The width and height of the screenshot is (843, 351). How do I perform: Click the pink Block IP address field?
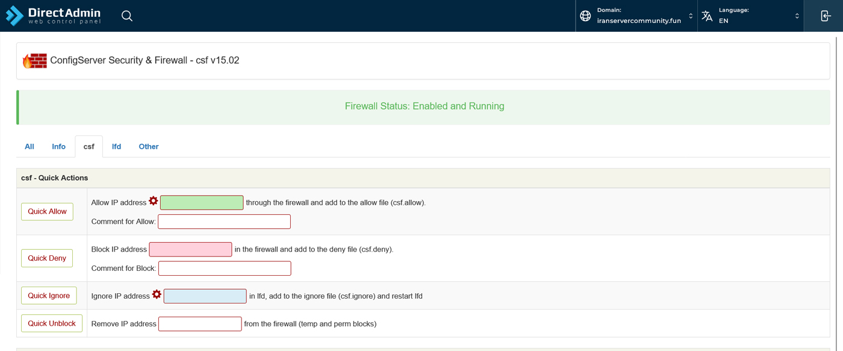coord(190,249)
